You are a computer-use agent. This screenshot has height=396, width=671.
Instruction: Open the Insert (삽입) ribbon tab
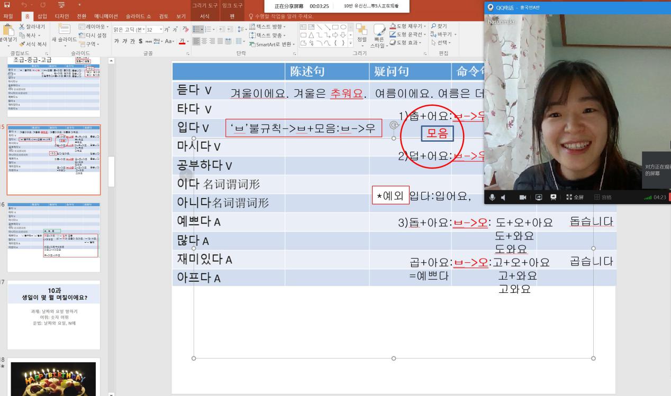point(42,16)
